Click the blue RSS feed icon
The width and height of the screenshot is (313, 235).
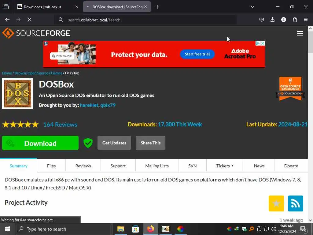[x=296, y=203]
